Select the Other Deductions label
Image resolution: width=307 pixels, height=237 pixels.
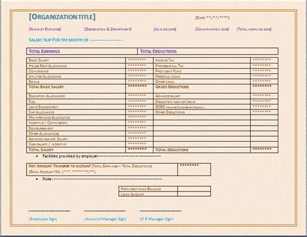click(x=170, y=112)
